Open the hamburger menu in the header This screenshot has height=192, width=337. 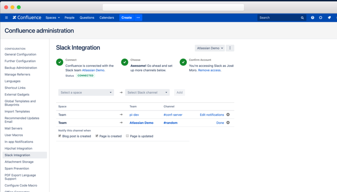coord(7,18)
